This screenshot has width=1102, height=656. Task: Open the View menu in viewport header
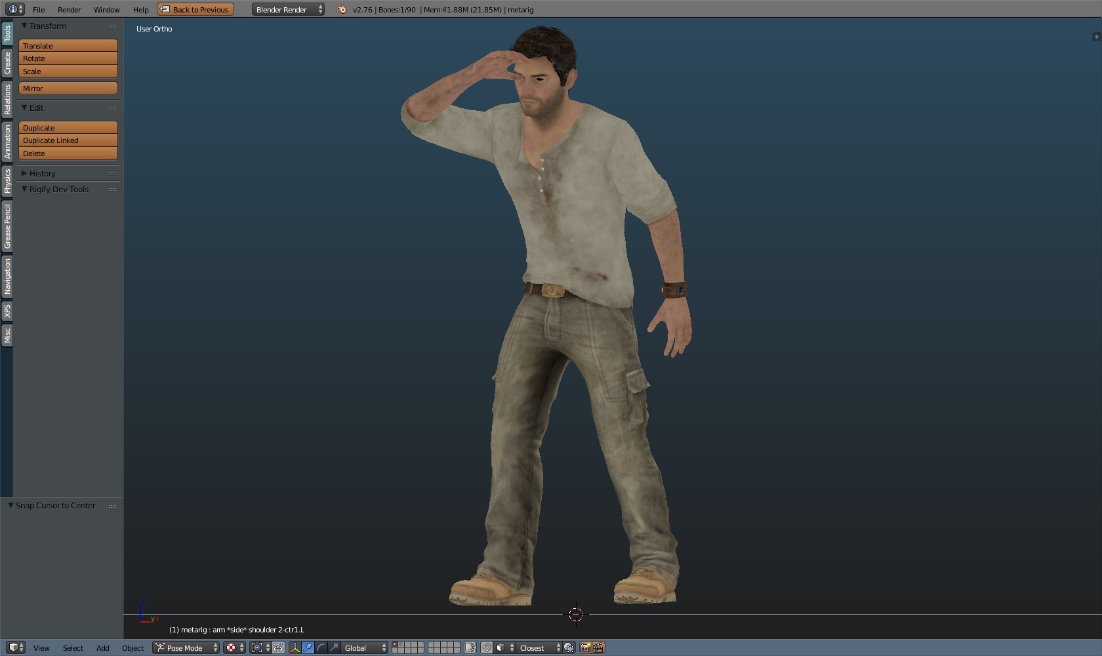click(x=41, y=647)
